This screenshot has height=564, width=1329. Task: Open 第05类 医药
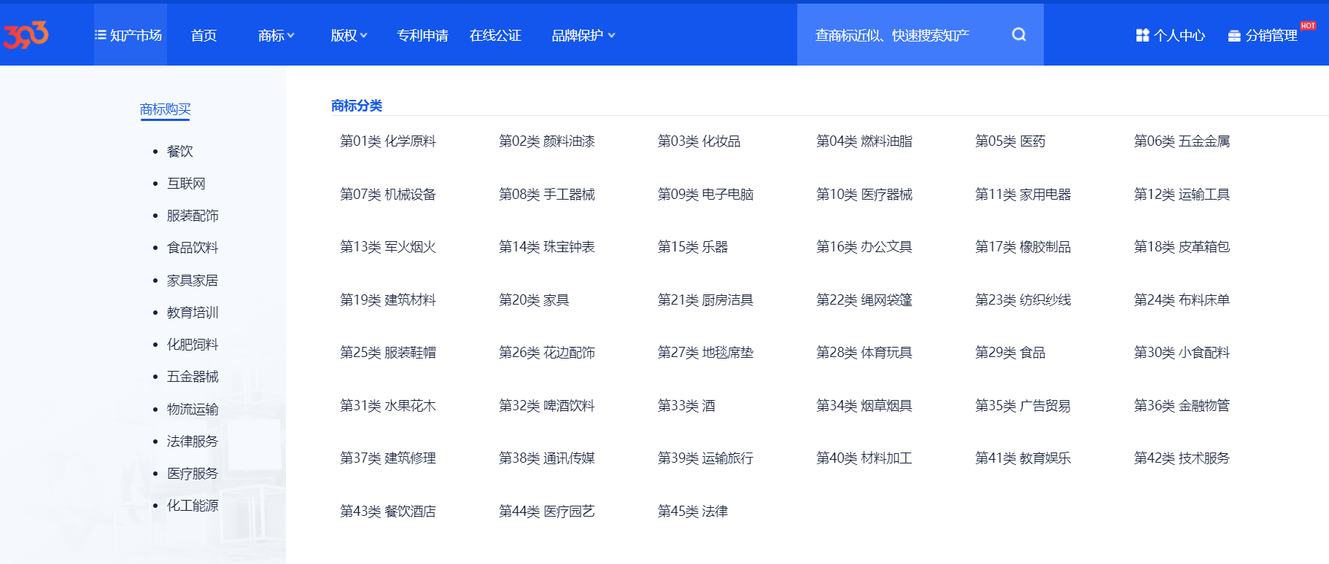pos(1010,141)
